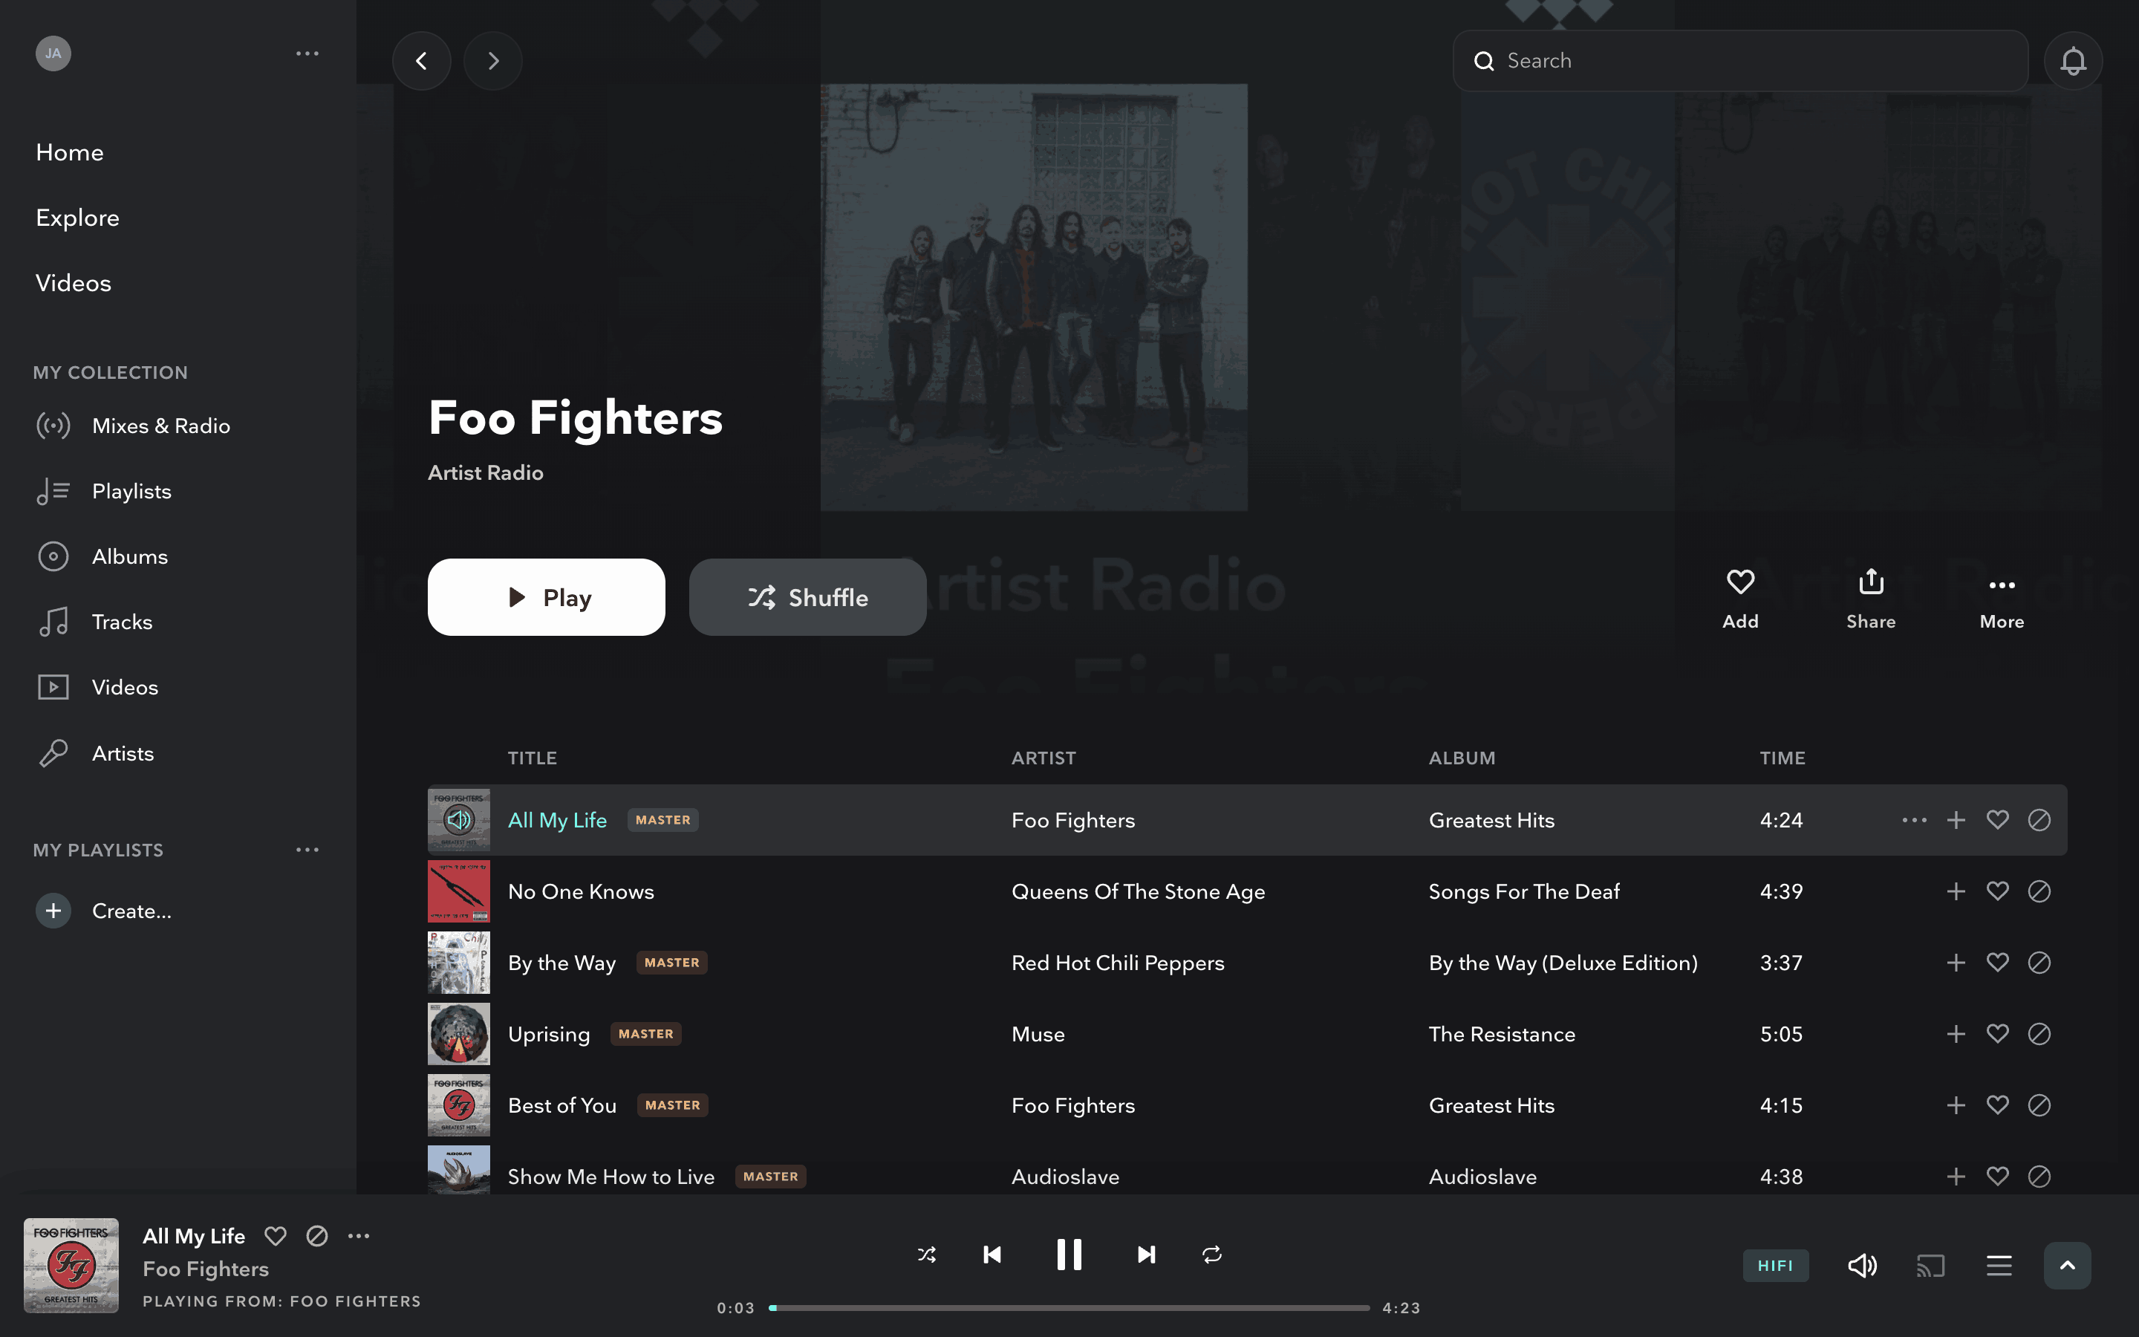Open More options for artist radio
This screenshot has height=1337, width=2139.
tap(2002, 599)
